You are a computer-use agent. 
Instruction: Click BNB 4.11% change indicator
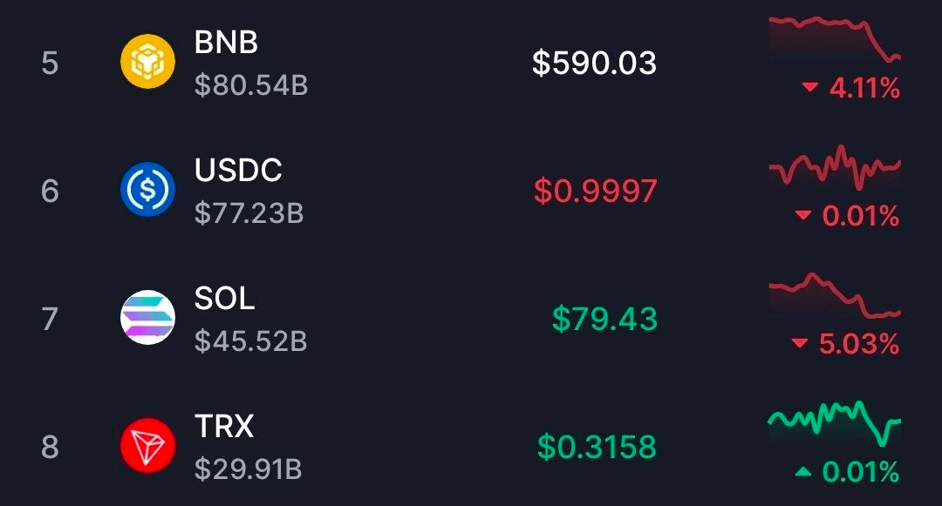(850, 87)
